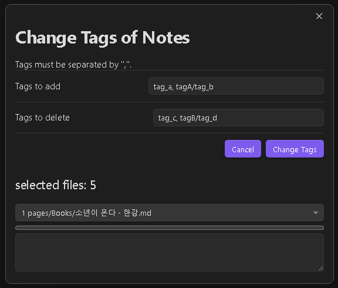This screenshot has height=288, width=338.
Task: Place cursor in tag_c, tagB/tag_d placeholder
Action: tap(188, 118)
